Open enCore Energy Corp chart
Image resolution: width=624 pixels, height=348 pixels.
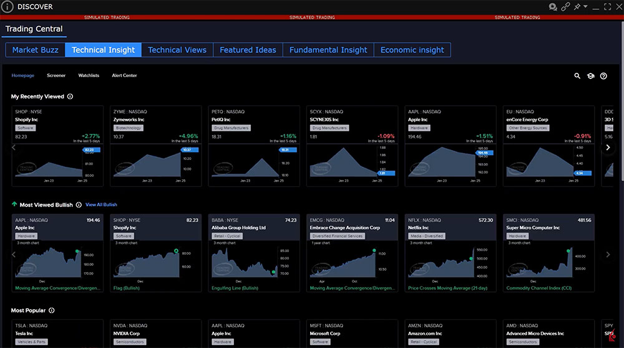tap(548, 165)
